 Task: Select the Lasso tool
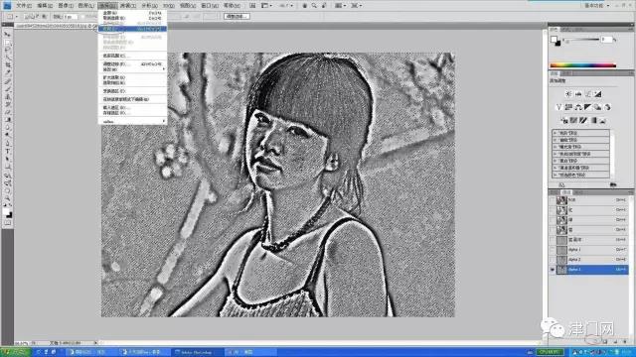click(7, 50)
